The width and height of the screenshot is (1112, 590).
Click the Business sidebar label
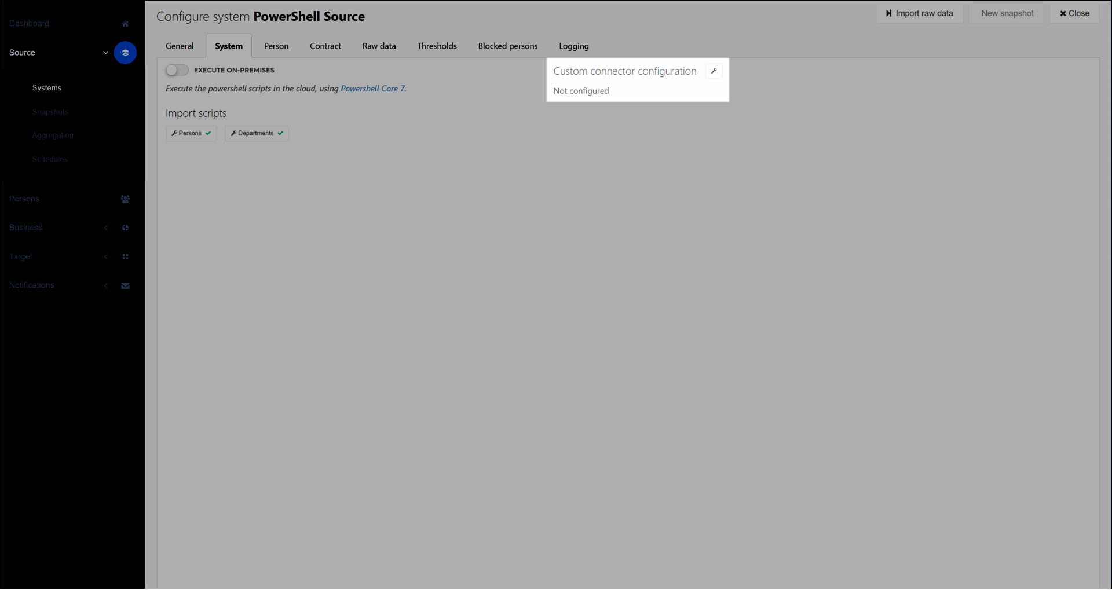(26, 228)
